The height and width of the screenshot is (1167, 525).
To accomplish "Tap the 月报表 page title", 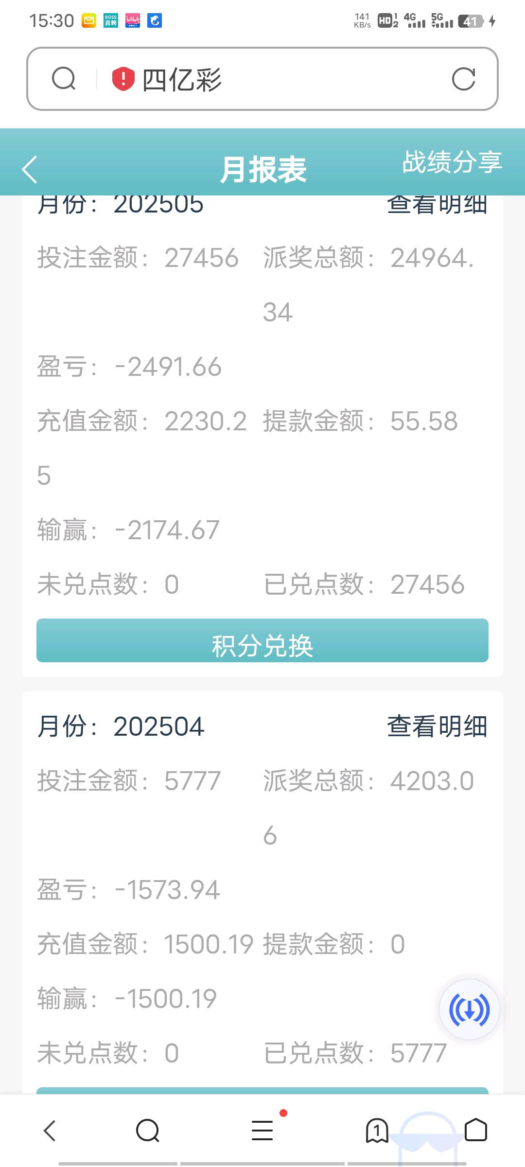I will coord(263,170).
